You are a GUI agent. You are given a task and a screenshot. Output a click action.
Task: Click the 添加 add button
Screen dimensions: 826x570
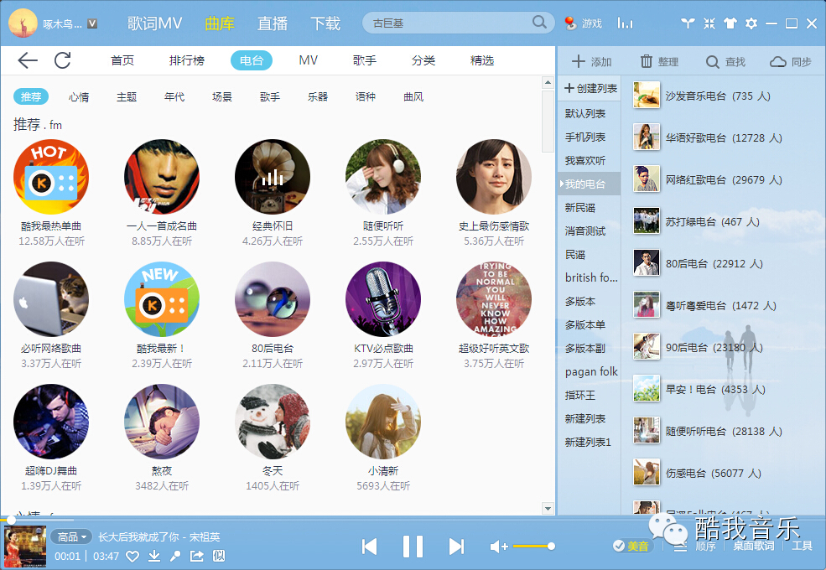tap(591, 62)
